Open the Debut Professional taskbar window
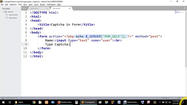This screenshot has height=105, width=187. [131, 102]
